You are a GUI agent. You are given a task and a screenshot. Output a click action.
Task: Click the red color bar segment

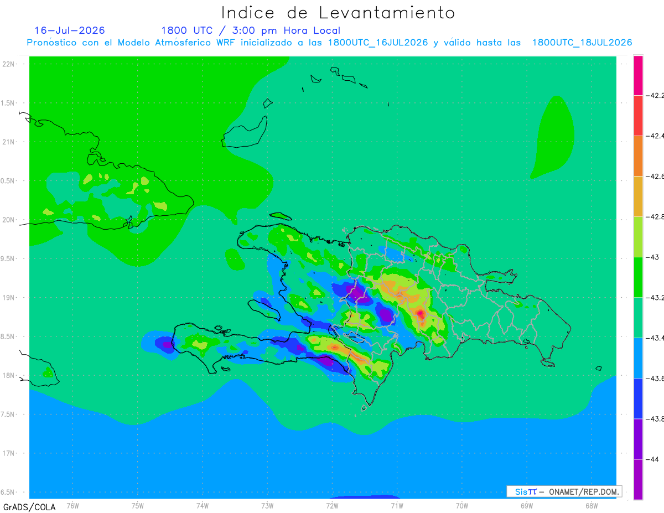[638, 116]
